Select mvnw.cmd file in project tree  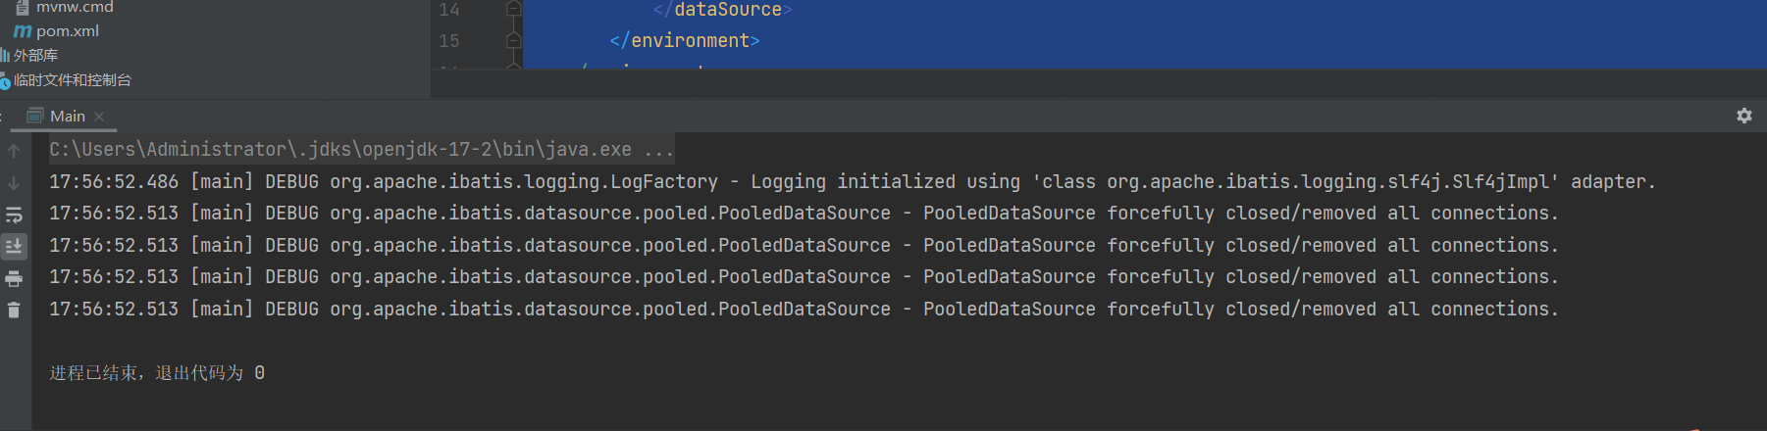point(75,8)
